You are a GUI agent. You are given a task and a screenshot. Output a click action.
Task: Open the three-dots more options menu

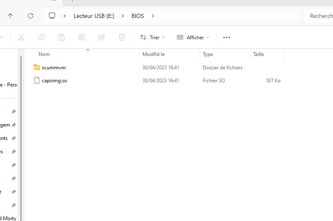(x=227, y=37)
